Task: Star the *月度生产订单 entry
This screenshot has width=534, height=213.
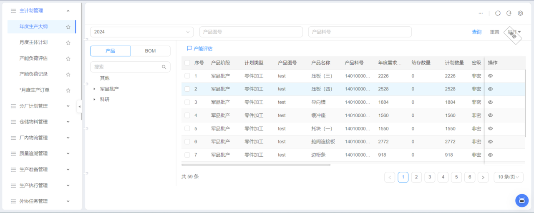Action: pos(68,90)
